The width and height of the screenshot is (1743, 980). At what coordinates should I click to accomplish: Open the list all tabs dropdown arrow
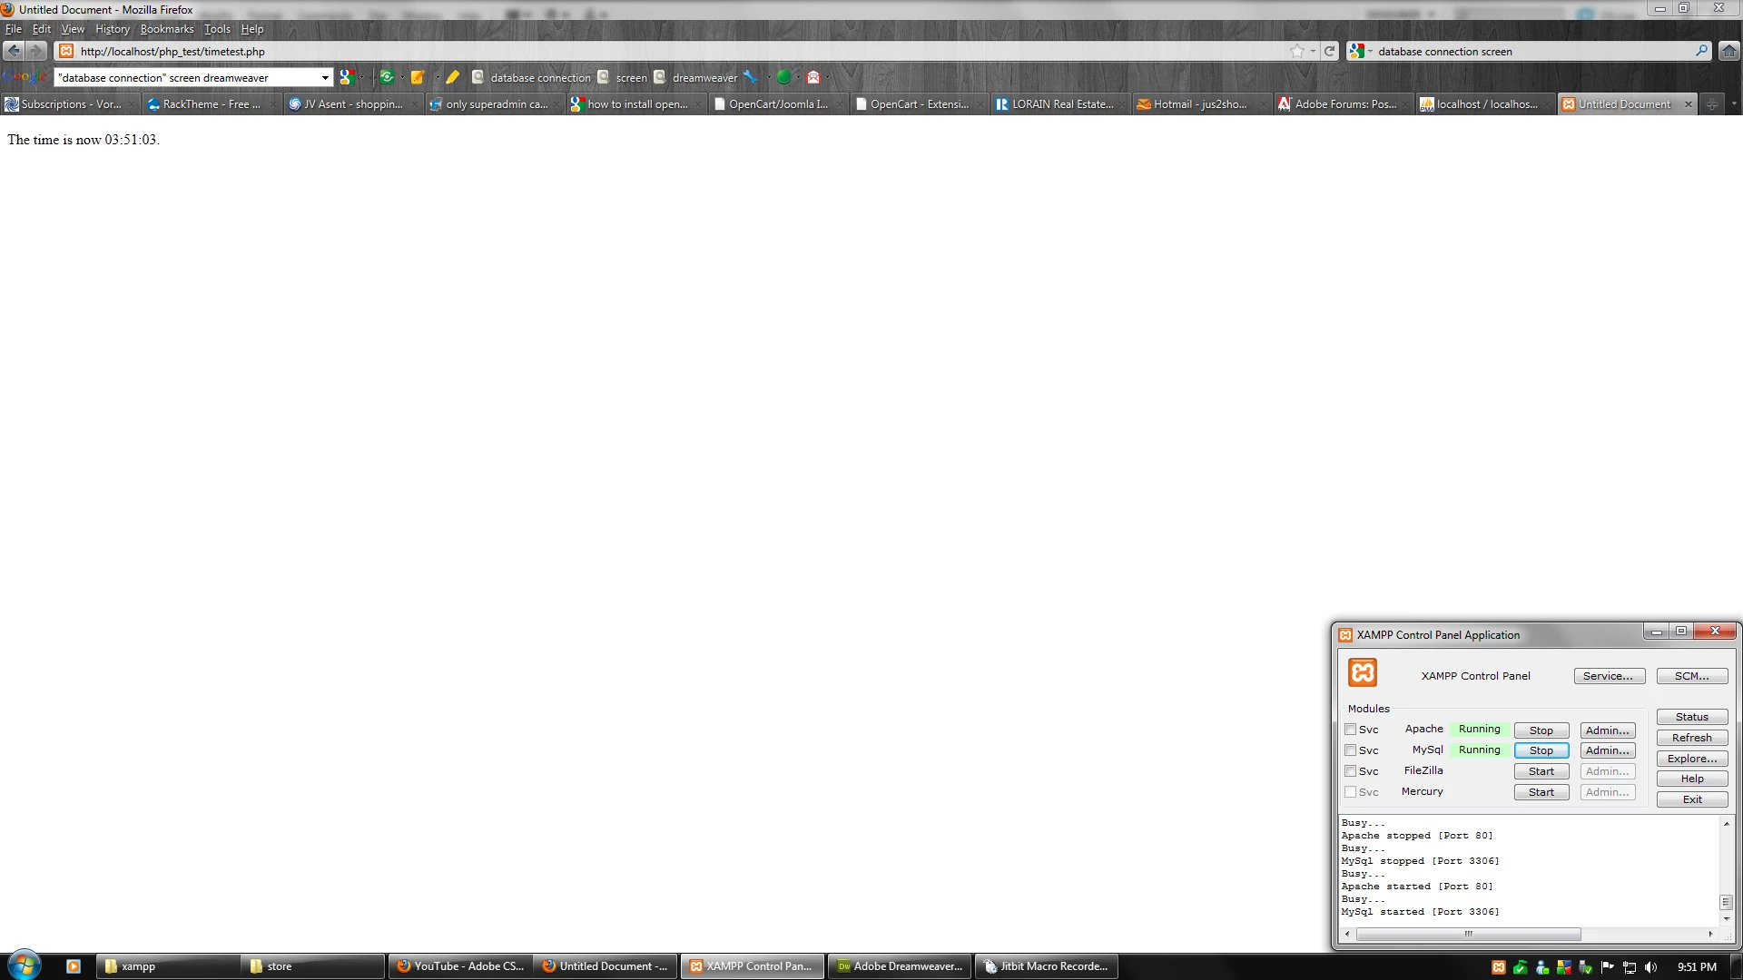[1734, 104]
